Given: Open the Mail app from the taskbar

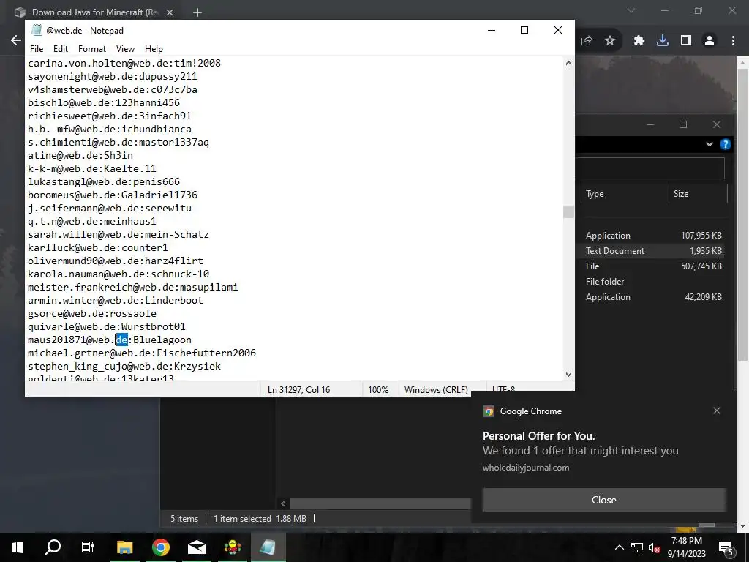Looking at the screenshot, I should [x=197, y=547].
